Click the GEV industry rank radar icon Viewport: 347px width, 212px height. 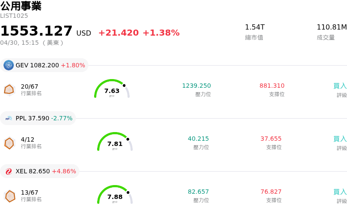coord(9,89)
